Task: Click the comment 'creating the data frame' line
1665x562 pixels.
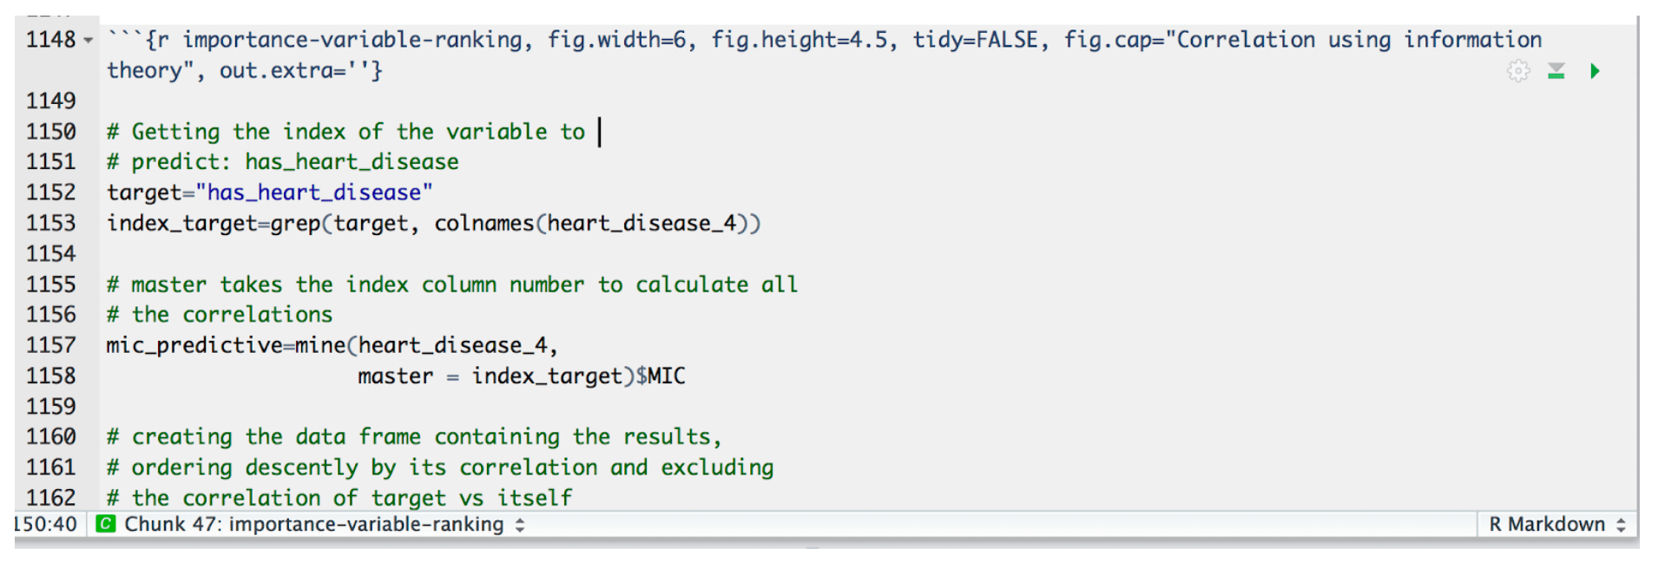Action: (413, 437)
